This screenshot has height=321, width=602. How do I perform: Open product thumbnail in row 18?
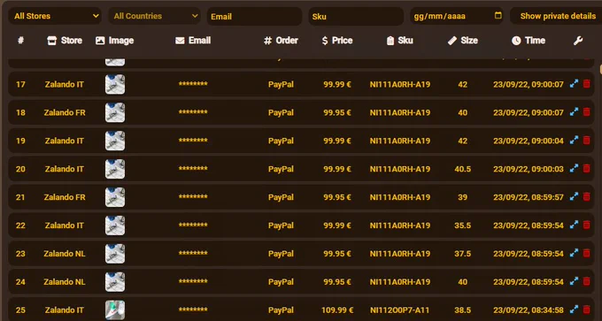[115, 112]
